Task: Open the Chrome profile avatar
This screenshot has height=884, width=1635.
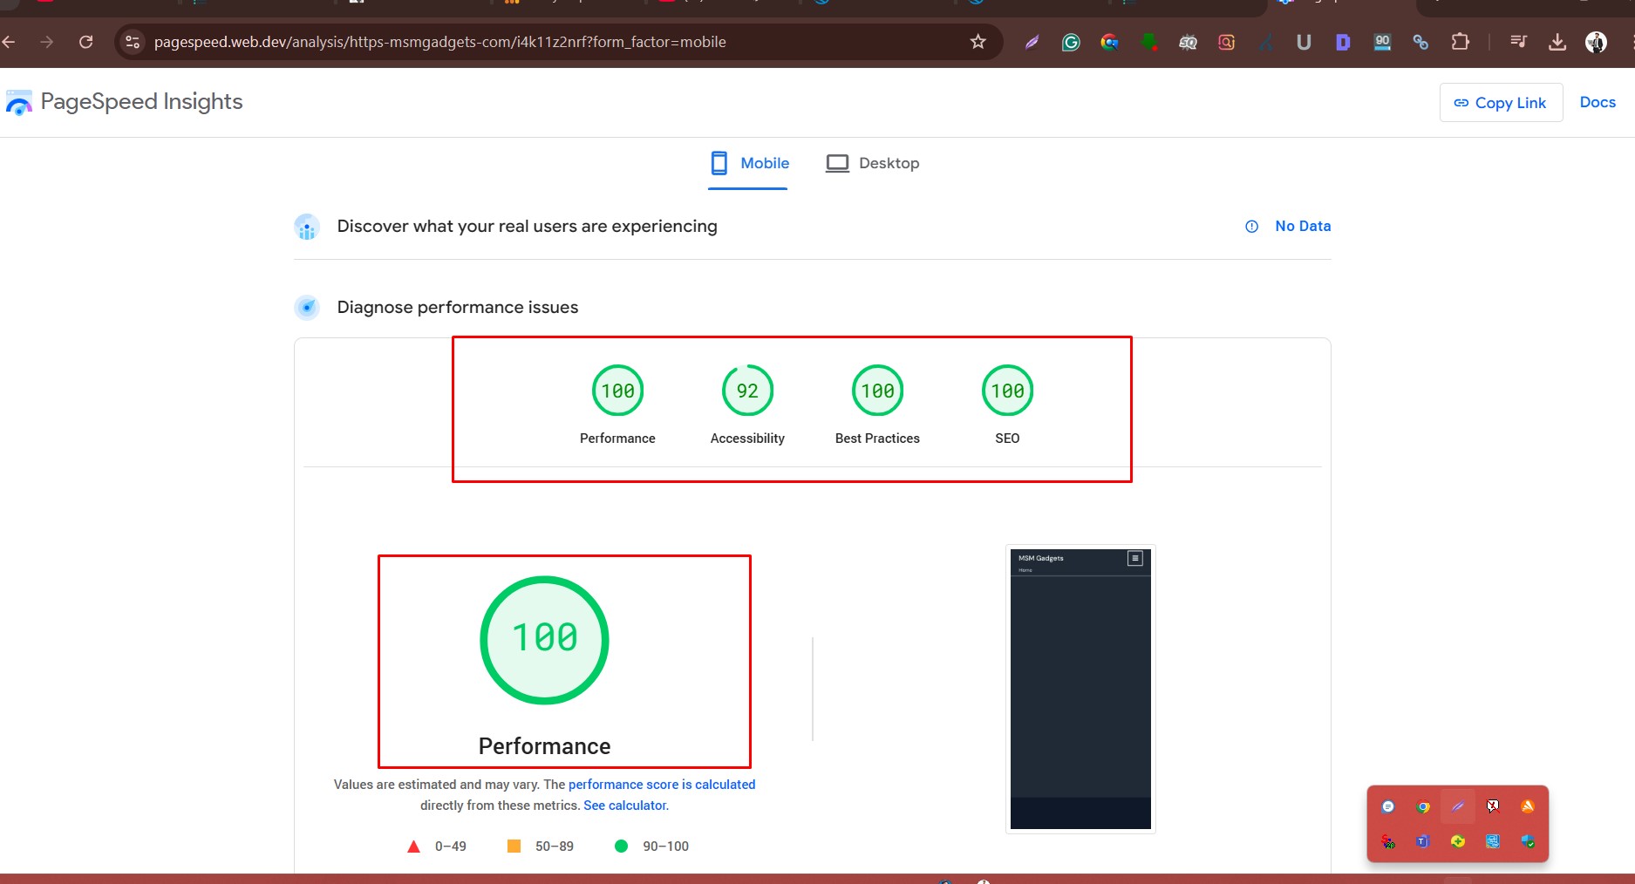Action: (x=1596, y=42)
